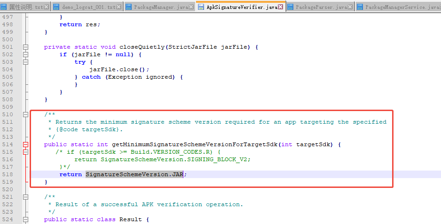The height and width of the screenshot is (224, 441).
Task: Click the save icon on demo_logcat_001.txt tab
Action: coord(56,7)
